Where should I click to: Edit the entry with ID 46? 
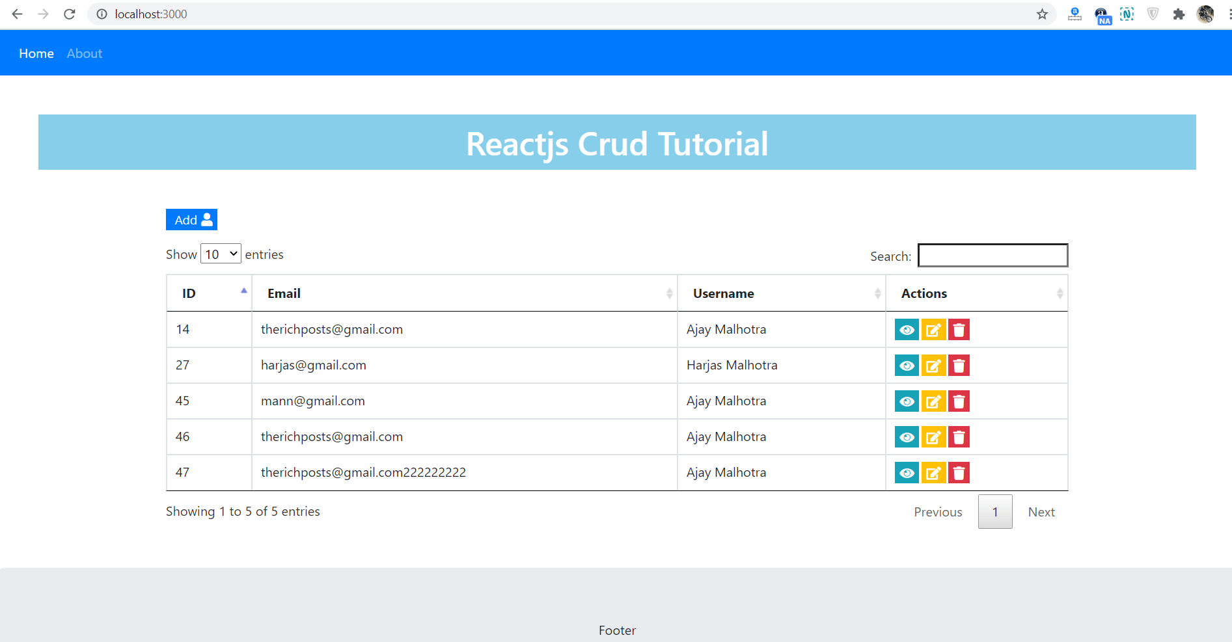[x=933, y=436]
